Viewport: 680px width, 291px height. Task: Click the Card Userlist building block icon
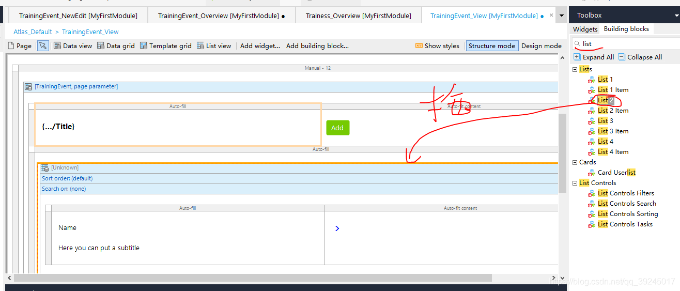tap(592, 173)
